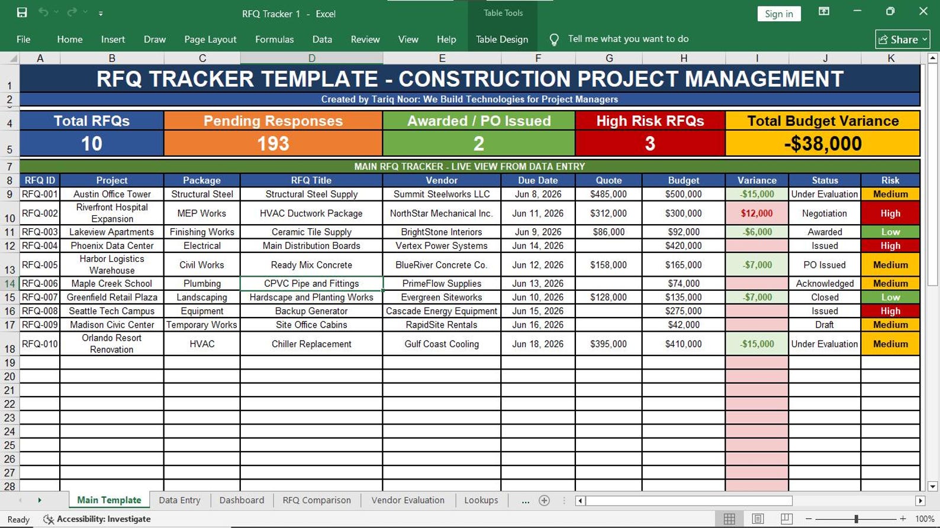Switch to Normal view icon

click(x=729, y=519)
